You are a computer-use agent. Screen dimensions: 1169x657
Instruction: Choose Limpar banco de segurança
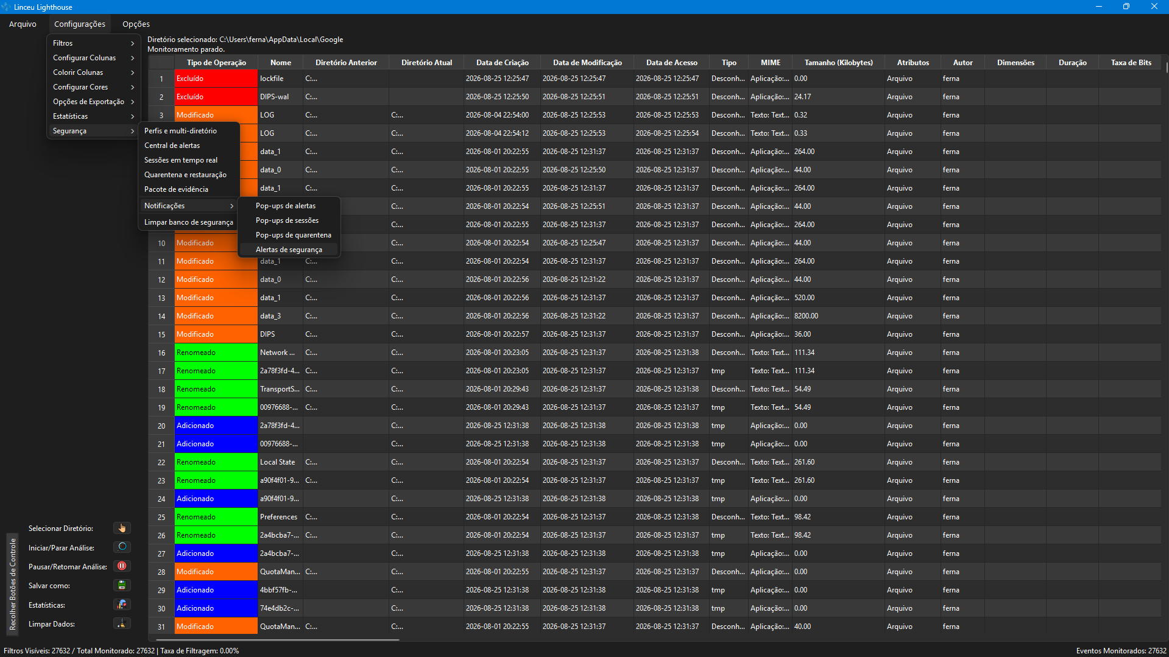tap(189, 222)
